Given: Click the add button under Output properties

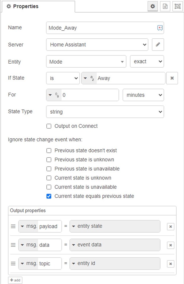Looking at the screenshot, I should (15, 280).
